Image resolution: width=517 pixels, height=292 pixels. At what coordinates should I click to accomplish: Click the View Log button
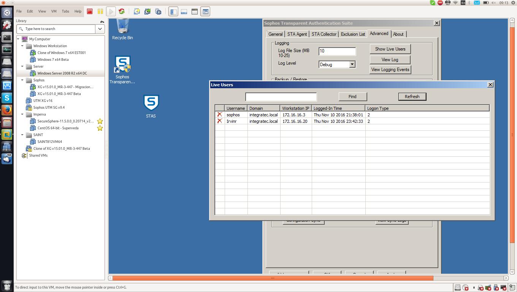(x=390, y=60)
